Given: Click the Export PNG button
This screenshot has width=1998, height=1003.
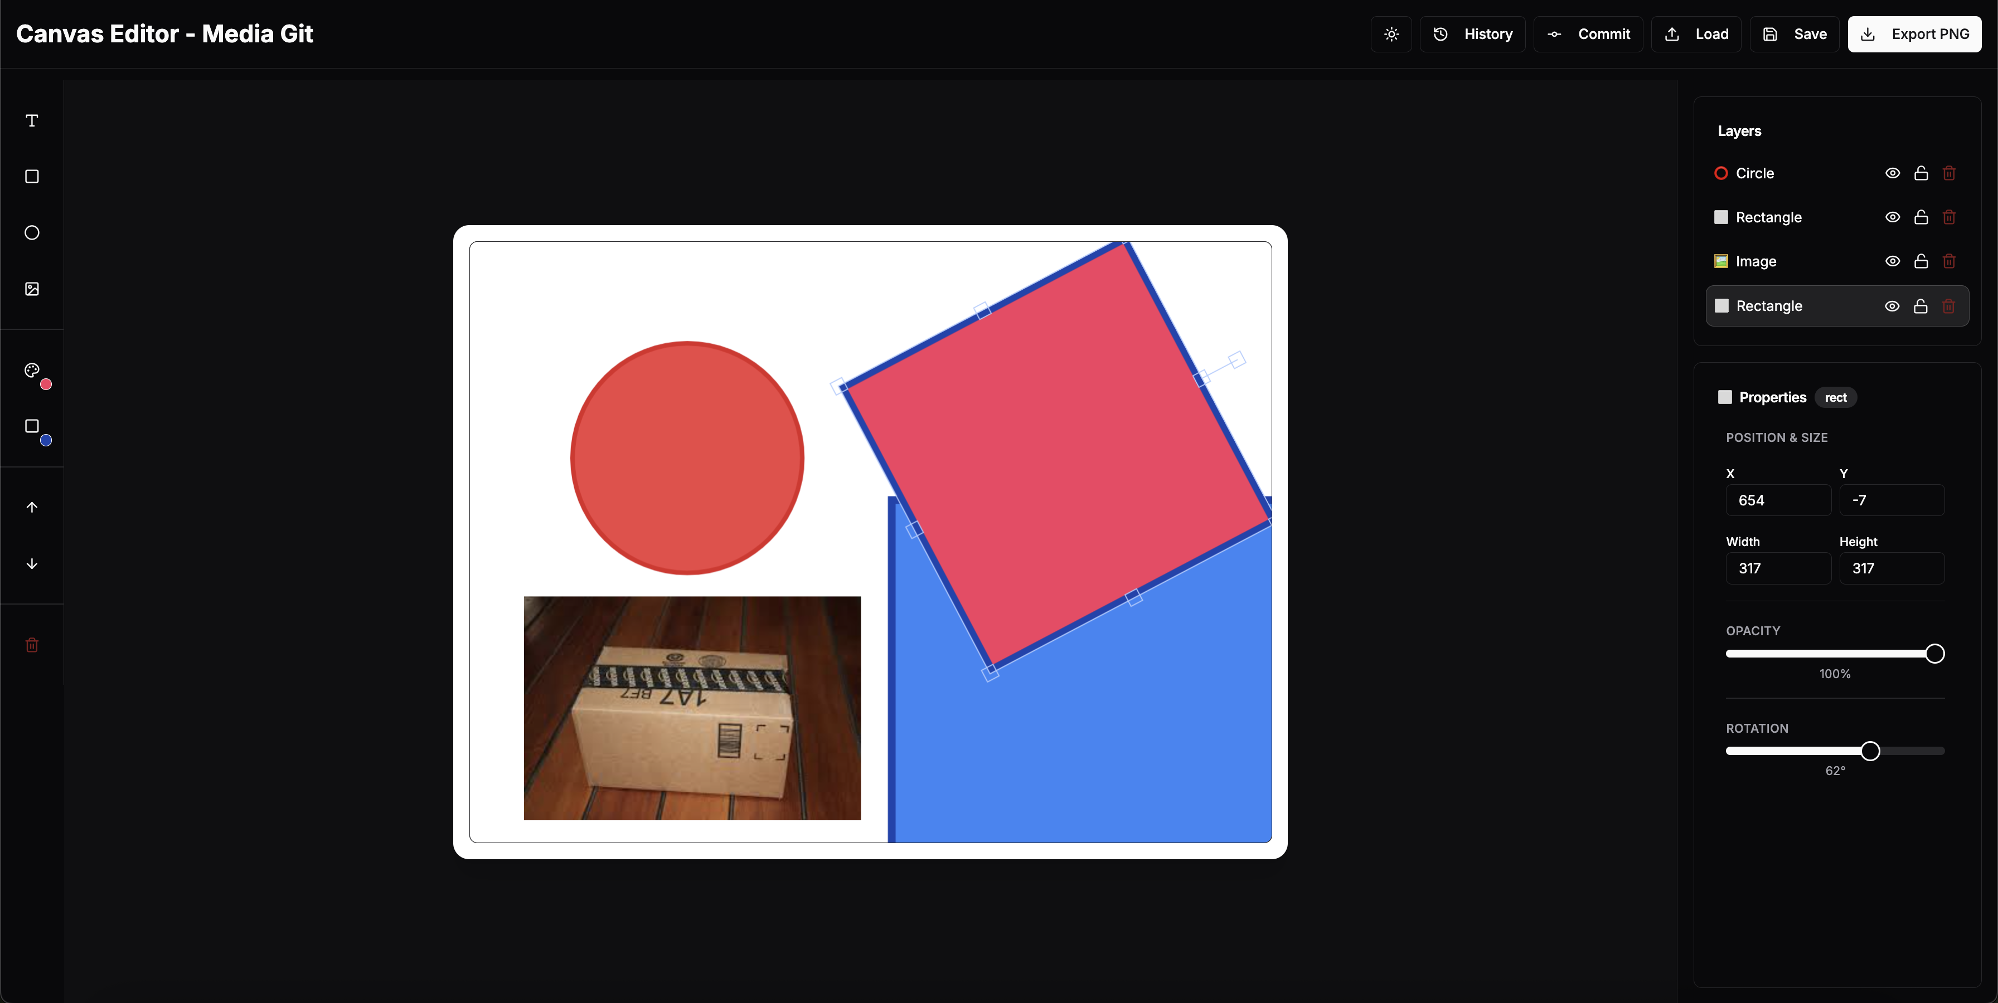Looking at the screenshot, I should pos(1914,34).
